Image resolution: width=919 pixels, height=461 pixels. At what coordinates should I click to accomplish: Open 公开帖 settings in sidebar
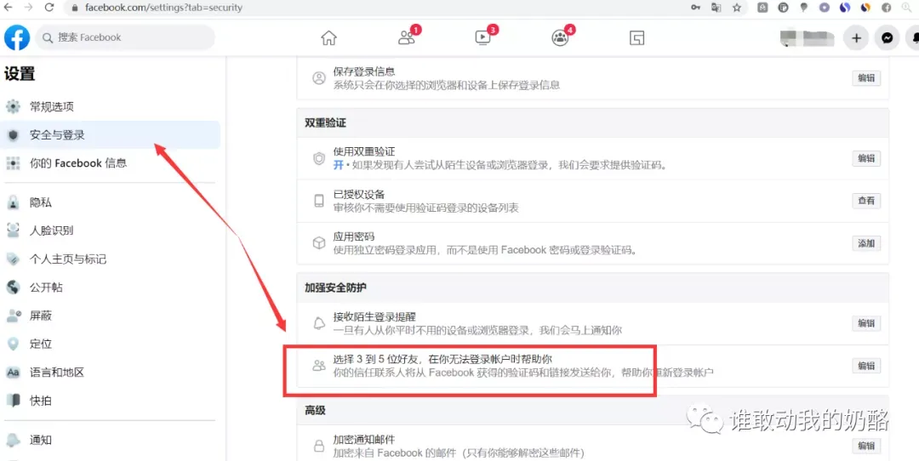click(110, 287)
